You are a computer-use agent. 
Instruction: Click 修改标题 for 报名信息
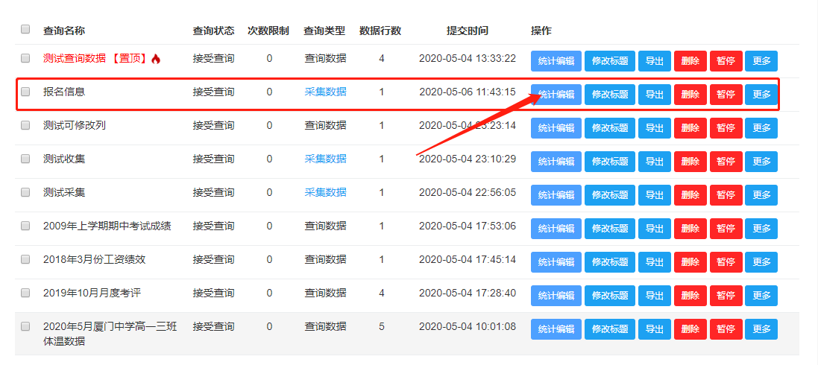tap(610, 95)
